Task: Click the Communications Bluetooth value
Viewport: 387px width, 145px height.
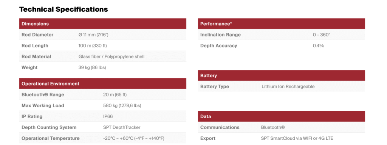Action: pos(273,127)
